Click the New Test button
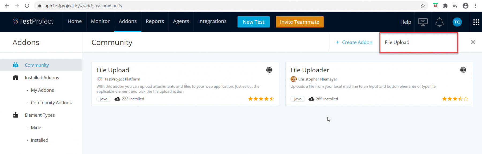The height and width of the screenshot is (154, 482). click(254, 22)
